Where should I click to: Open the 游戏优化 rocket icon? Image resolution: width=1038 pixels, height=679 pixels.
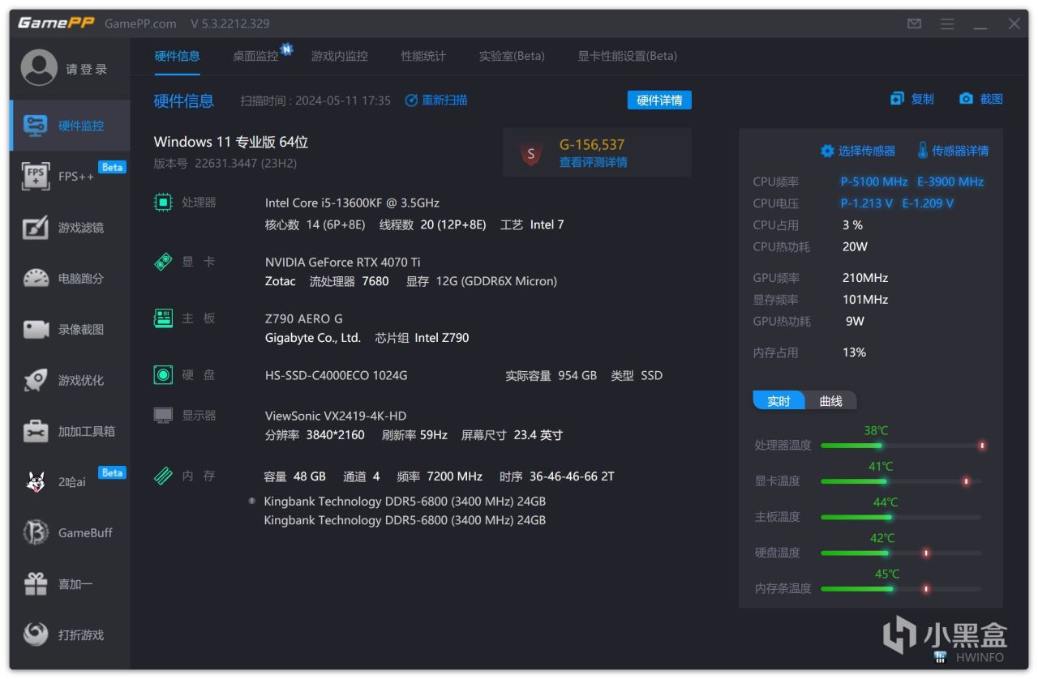(36, 380)
